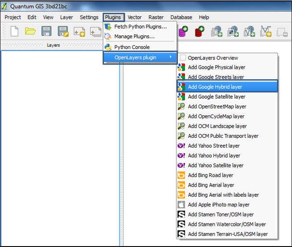Click the Remove Layer toolbar icon
The width and height of the screenshot is (292, 247).
(282, 32)
